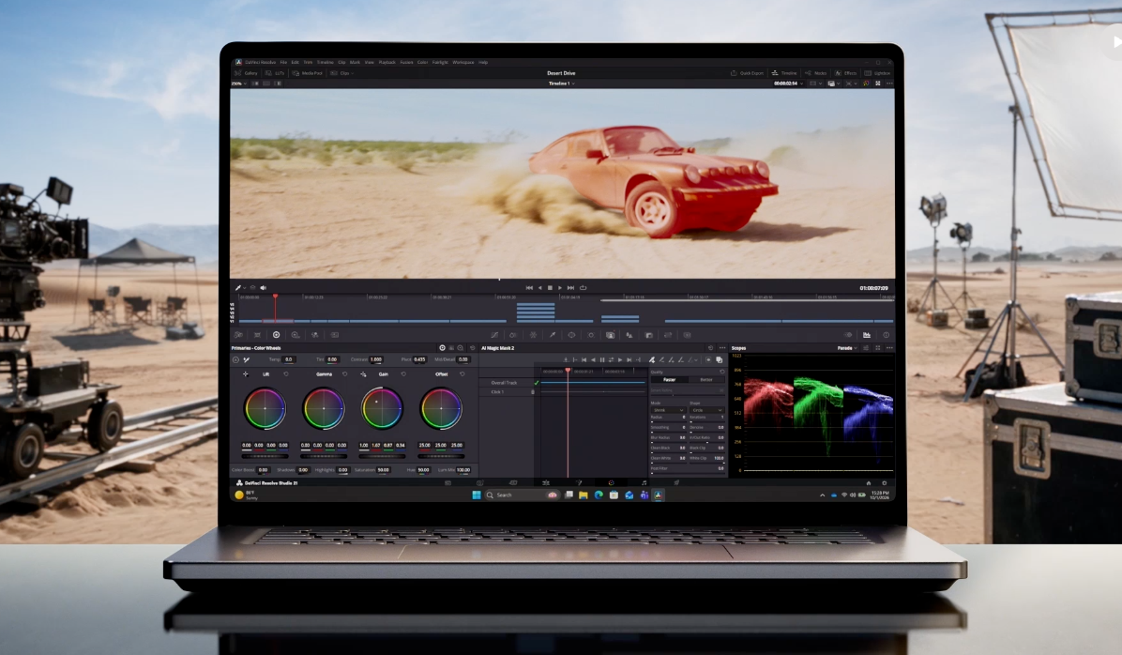Image resolution: width=1122 pixels, height=655 pixels.
Task: Click the Contrast value field
Action: 375,359
